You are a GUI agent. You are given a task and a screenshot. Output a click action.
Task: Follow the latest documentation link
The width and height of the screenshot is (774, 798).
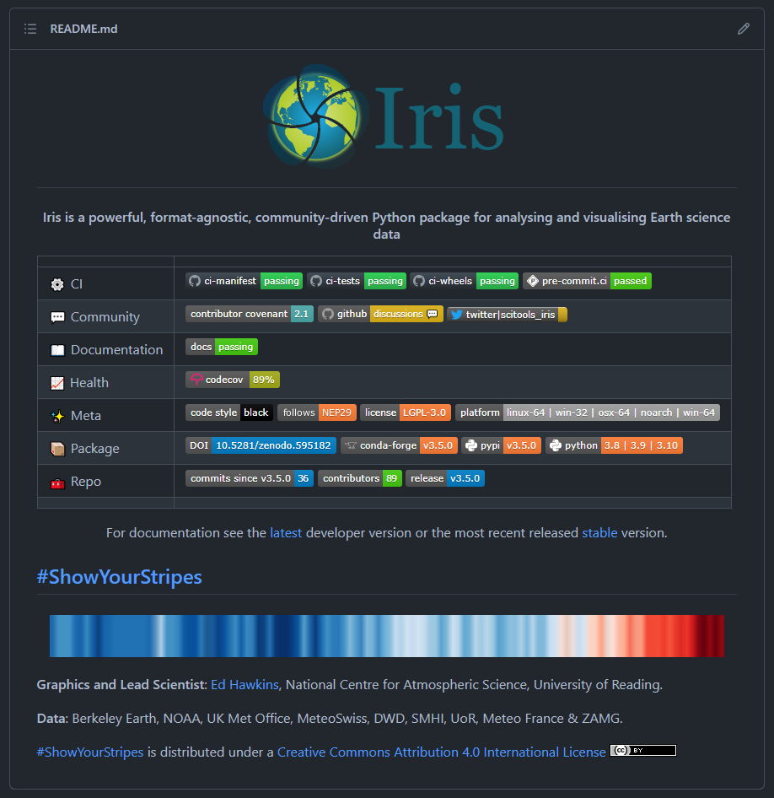[x=286, y=533]
